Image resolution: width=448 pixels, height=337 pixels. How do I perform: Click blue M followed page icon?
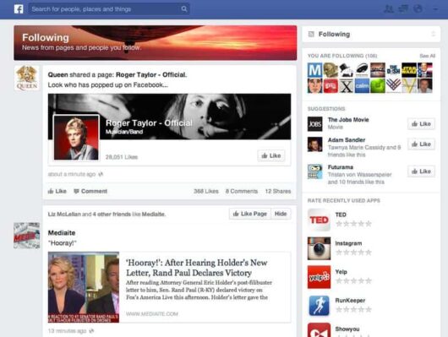tap(314, 70)
